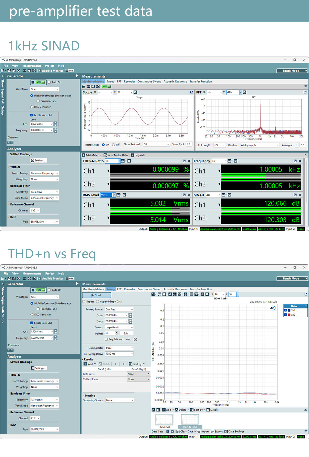Enable the Append Graph Data checkbox
Viewport: 309px width, 457px height.
pyautogui.click(x=98, y=301)
